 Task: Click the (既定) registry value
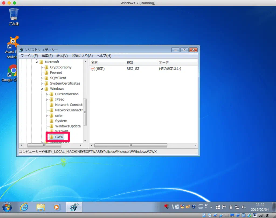100,69
